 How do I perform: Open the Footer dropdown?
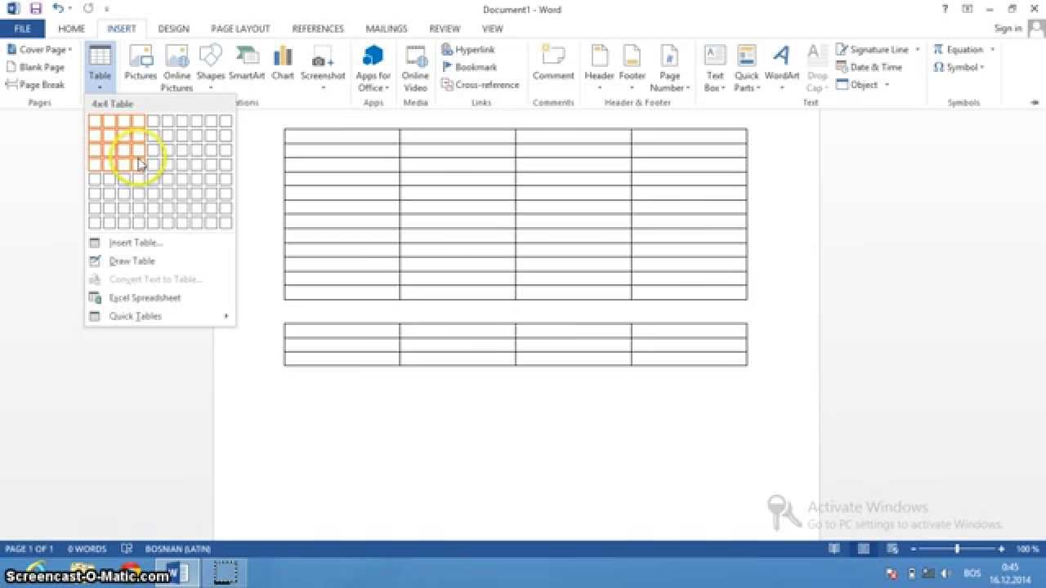coord(632,69)
